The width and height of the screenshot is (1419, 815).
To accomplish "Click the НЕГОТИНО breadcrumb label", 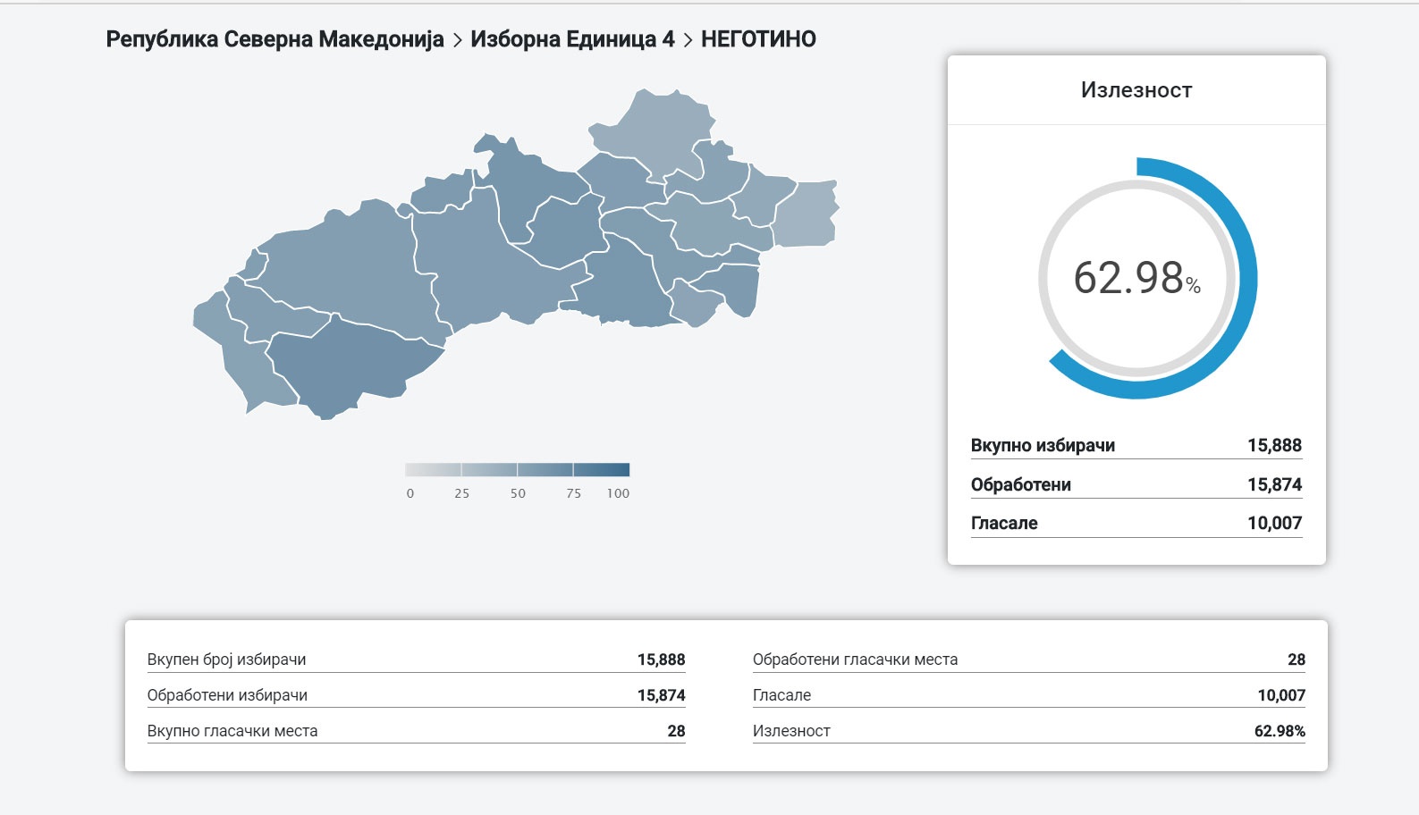I will point(758,39).
